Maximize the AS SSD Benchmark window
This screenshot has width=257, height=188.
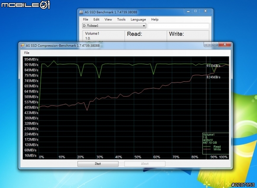coord(196,11)
